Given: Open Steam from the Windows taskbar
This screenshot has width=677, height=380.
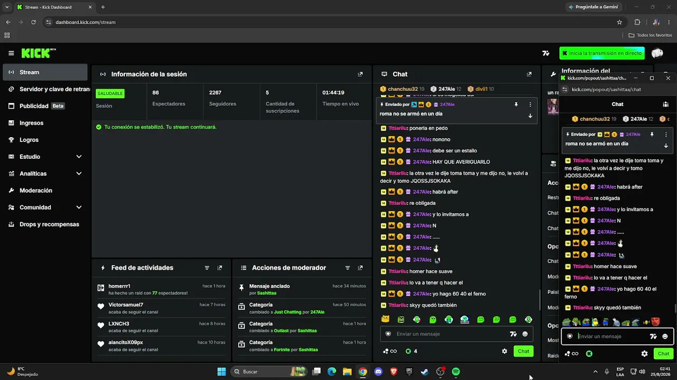Looking at the screenshot, I should pyautogui.click(x=425, y=372).
